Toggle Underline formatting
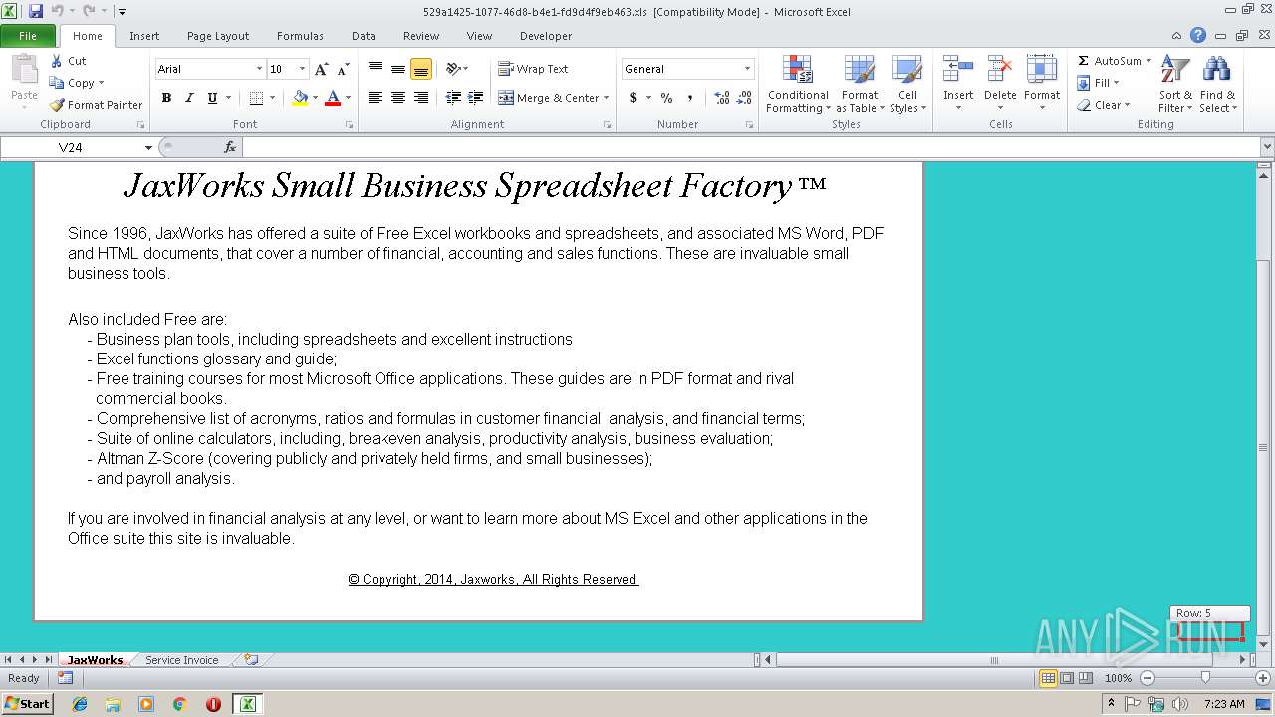This screenshot has height=717, width=1275. coord(212,98)
